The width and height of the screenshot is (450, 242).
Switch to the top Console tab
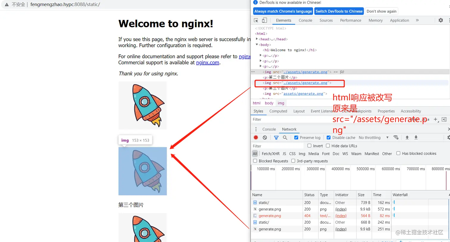pos(305,20)
